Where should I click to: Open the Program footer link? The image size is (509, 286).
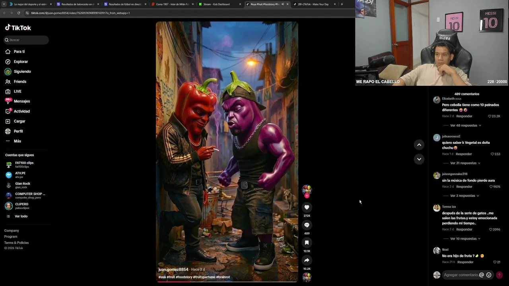click(11, 236)
